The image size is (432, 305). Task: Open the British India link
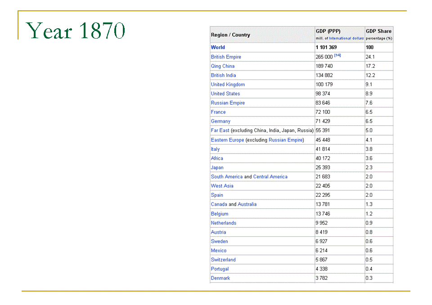pyautogui.click(x=223, y=75)
